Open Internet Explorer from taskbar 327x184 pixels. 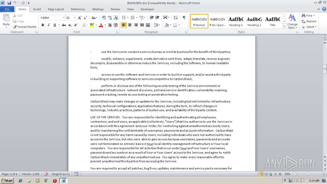[20, 181]
